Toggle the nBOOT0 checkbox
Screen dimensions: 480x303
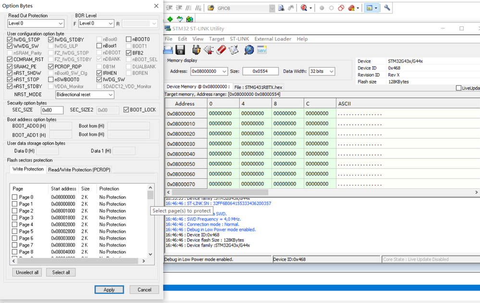[x=129, y=39]
